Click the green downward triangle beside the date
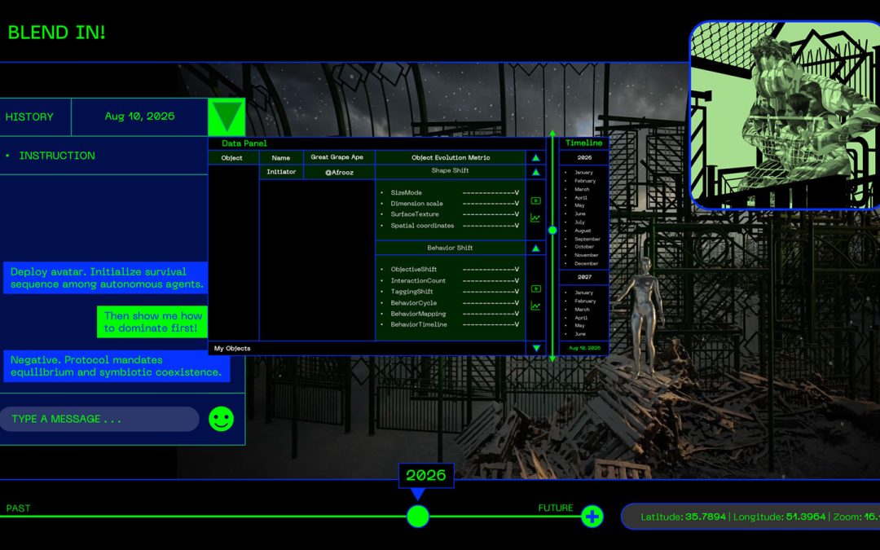Image resolution: width=880 pixels, height=550 pixels. pos(227,117)
